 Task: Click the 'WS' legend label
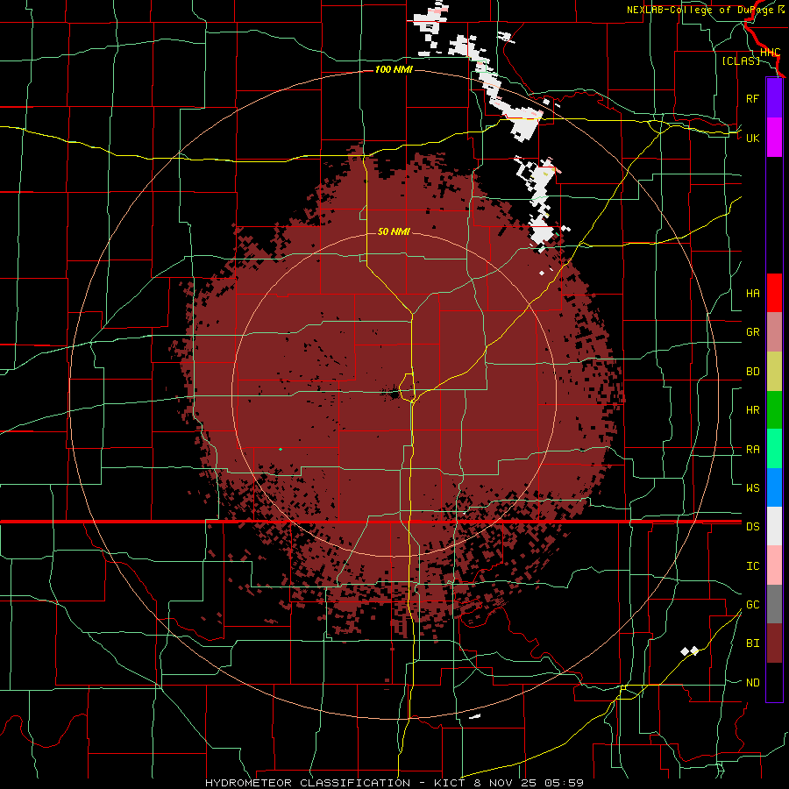[753, 488]
